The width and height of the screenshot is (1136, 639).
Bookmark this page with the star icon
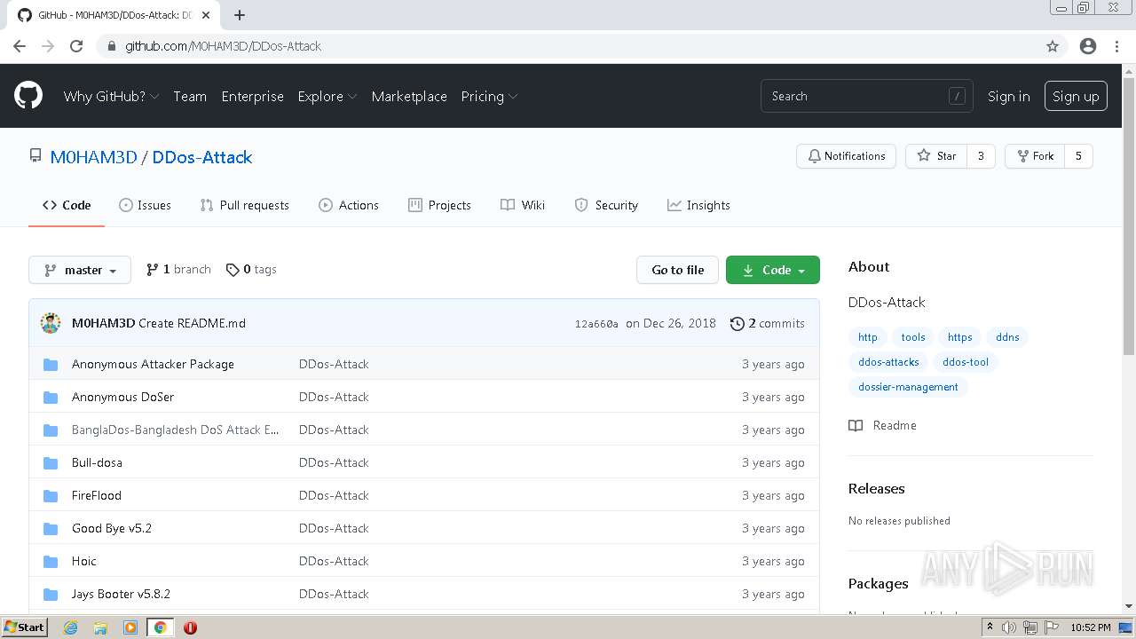[x=1053, y=46]
